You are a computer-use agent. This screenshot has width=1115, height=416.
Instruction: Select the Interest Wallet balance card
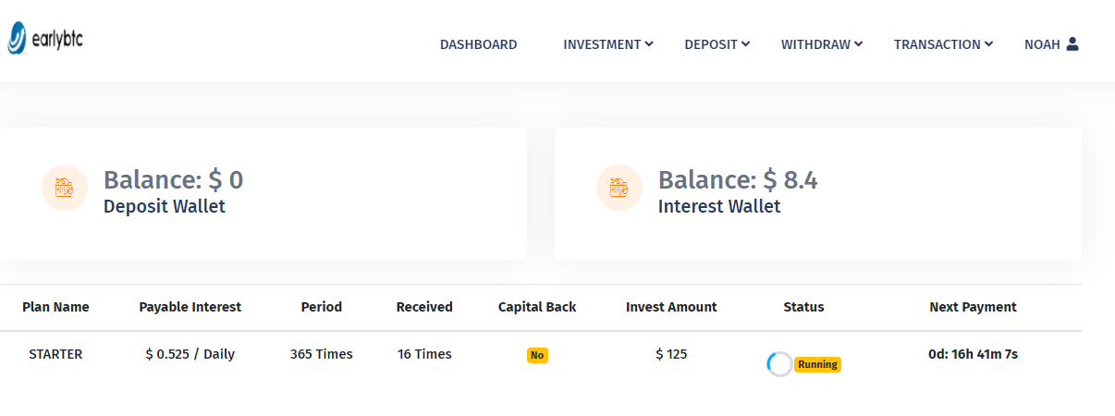(818, 194)
